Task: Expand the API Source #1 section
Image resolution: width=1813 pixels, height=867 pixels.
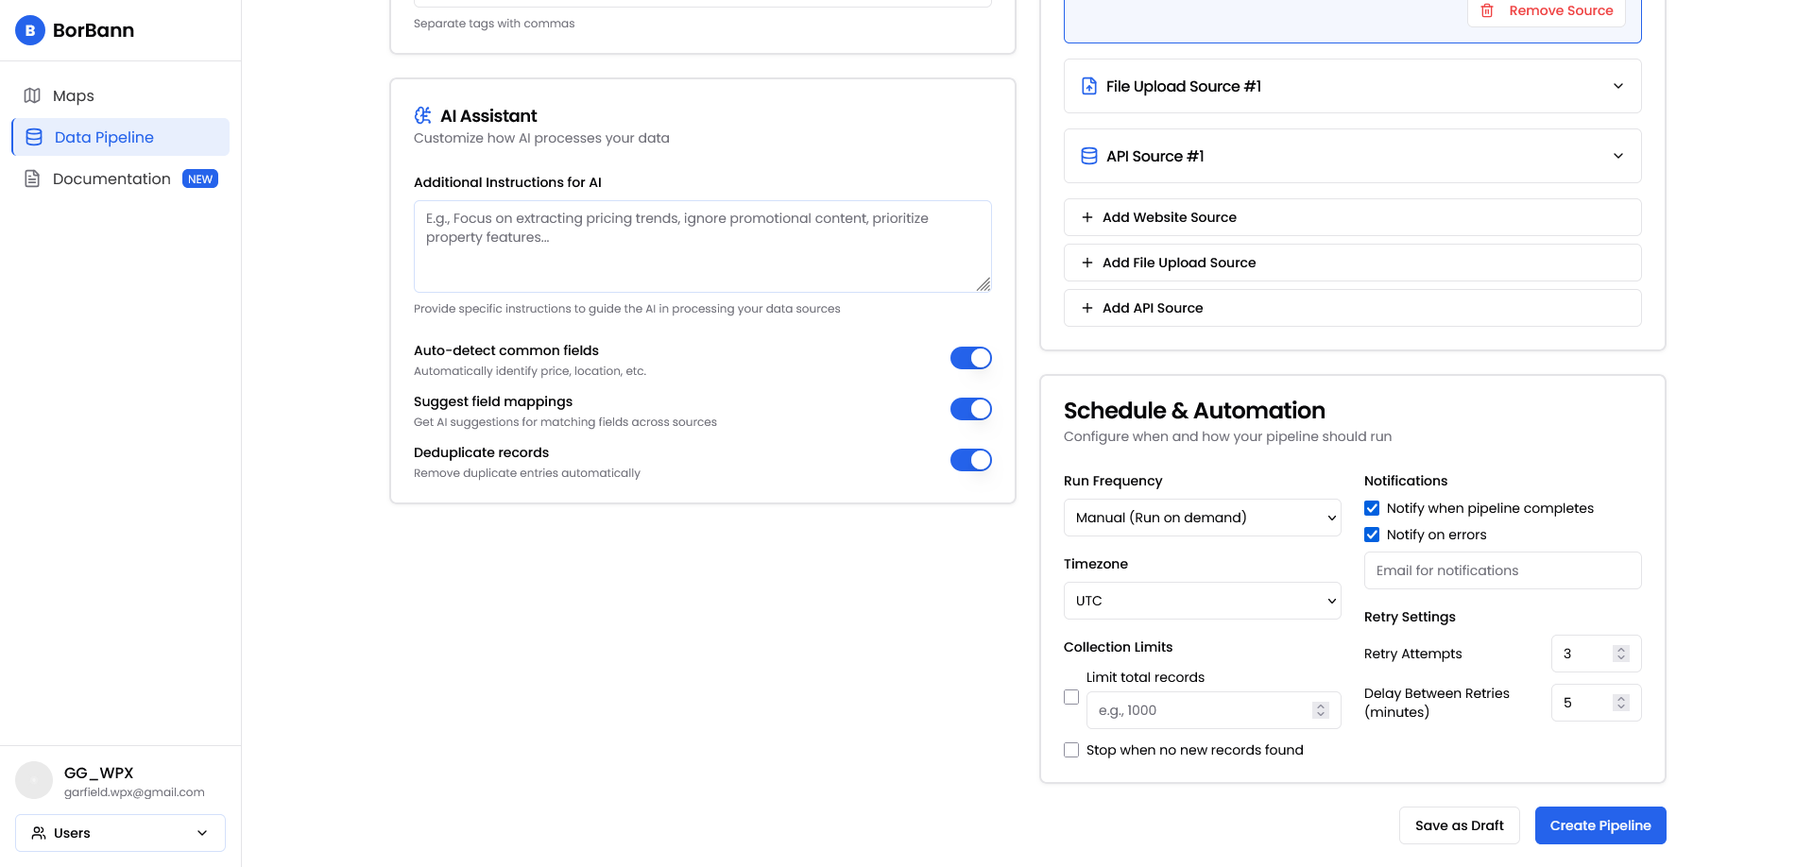Action: tap(1617, 156)
